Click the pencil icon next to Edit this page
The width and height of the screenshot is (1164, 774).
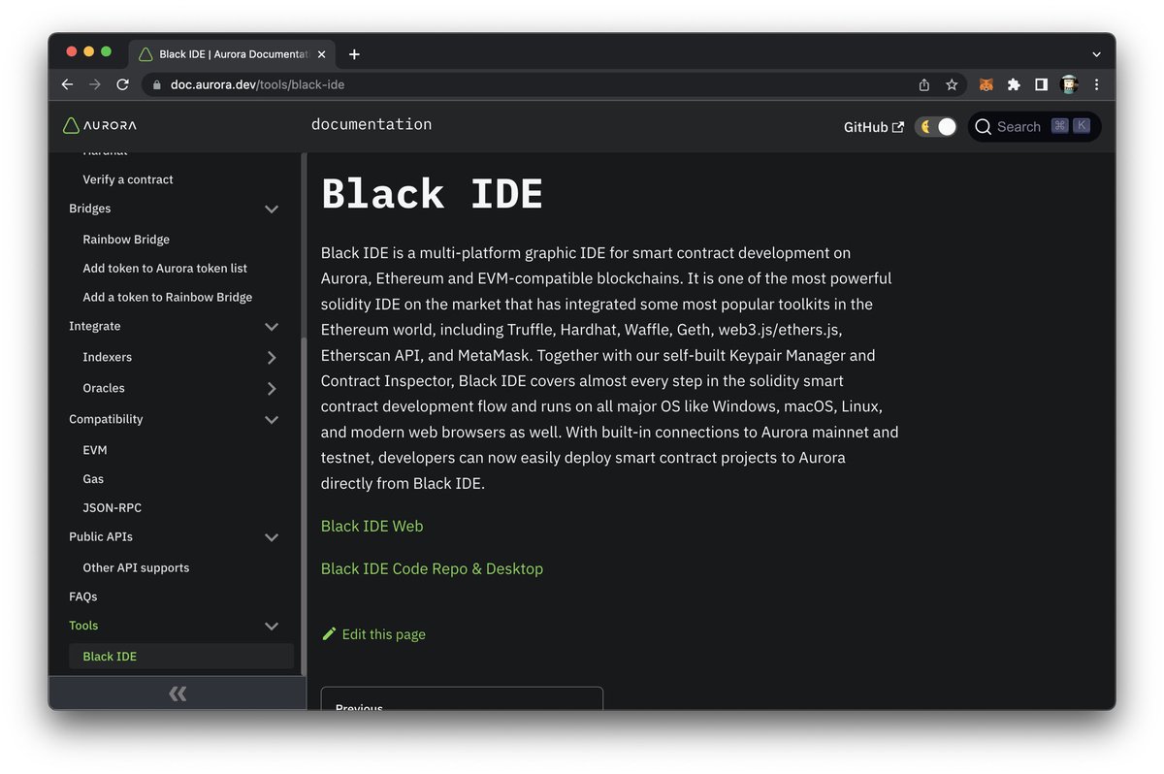coord(328,633)
